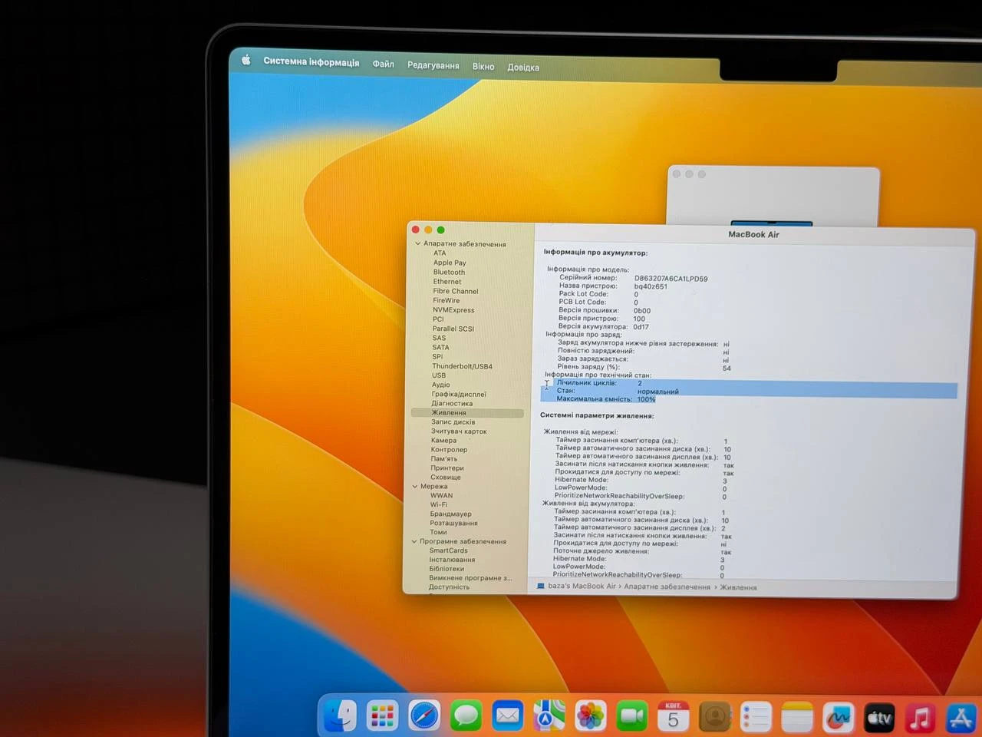The image size is (982, 737).
Task: Select Запис дисків in sidebar
Action: [453, 421]
